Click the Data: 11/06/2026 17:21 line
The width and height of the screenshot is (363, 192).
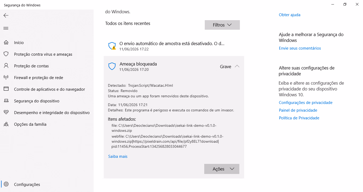pos(128,105)
